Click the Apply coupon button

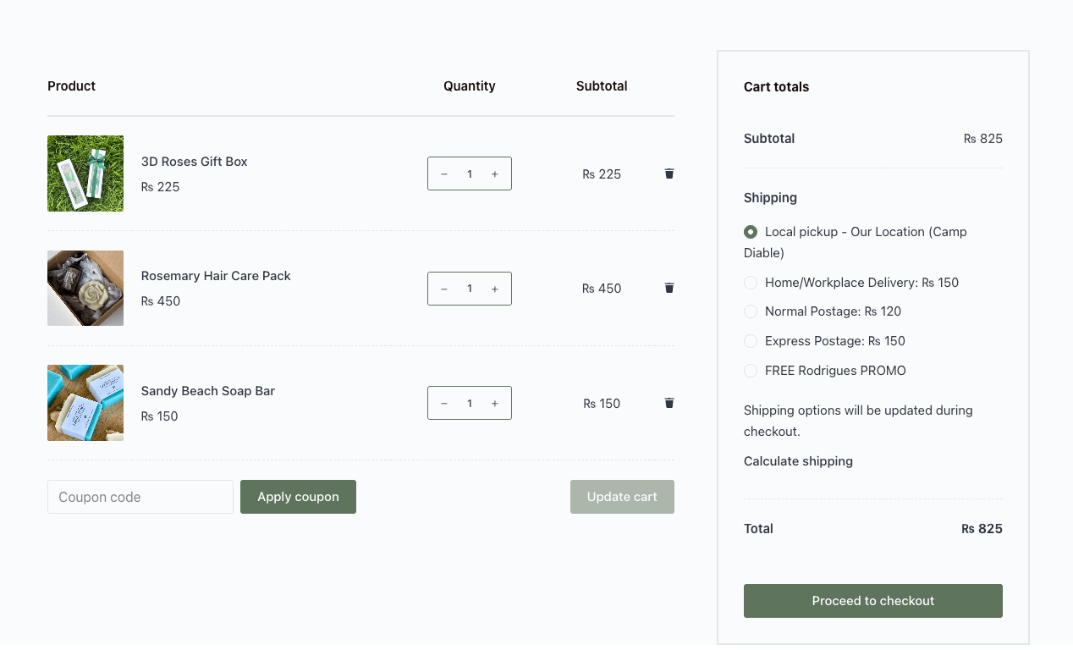coord(298,497)
